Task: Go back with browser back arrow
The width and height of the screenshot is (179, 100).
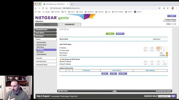Action: 36,8
